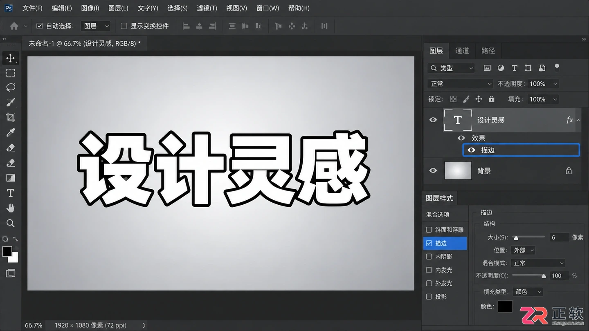Click the stroke 大小 slider

click(x=528, y=237)
